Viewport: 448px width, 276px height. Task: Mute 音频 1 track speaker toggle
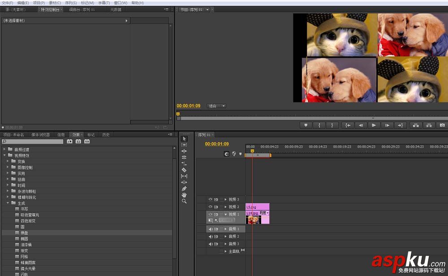click(210, 229)
